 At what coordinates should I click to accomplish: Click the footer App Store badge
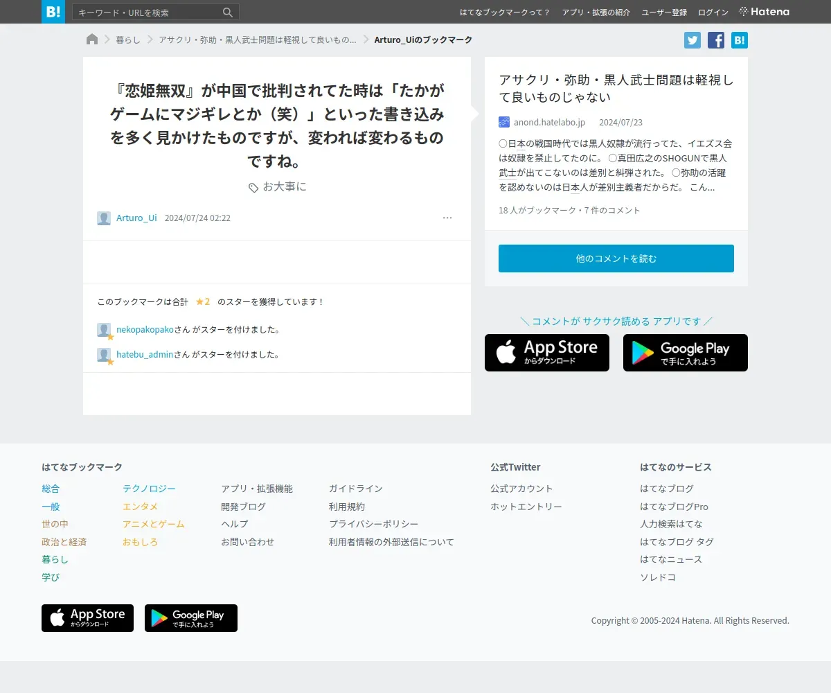click(x=87, y=618)
